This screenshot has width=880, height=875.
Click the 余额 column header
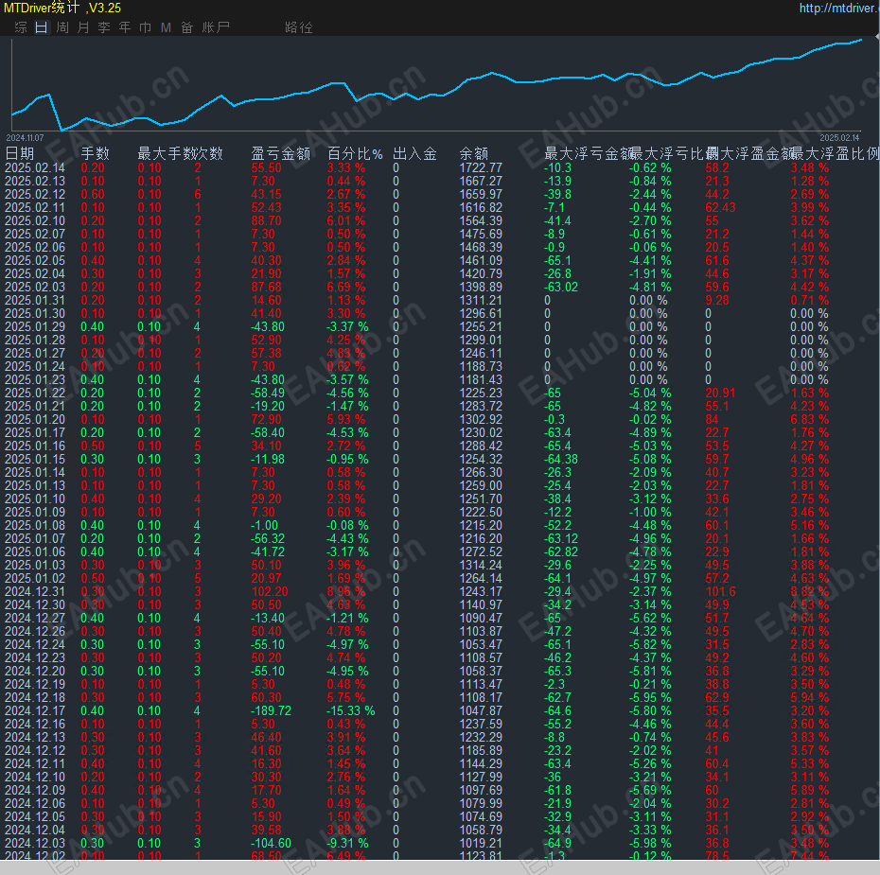(474, 153)
